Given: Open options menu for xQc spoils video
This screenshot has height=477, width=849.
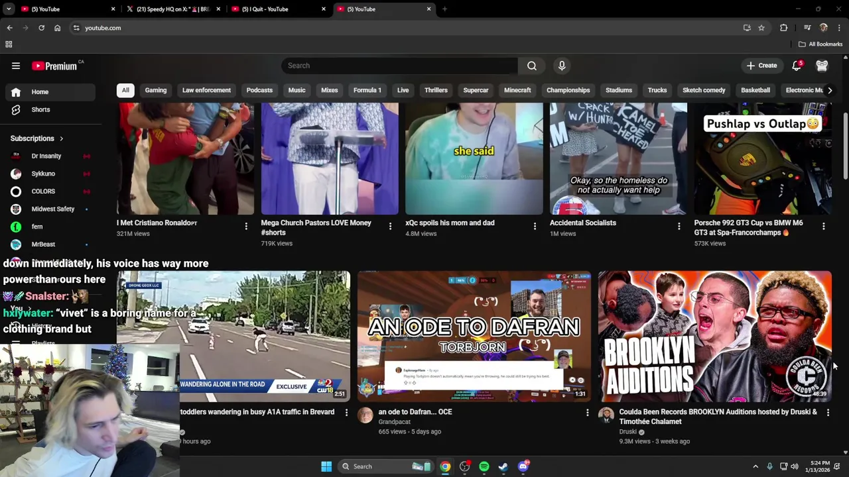Looking at the screenshot, I should click(x=535, y=227).
